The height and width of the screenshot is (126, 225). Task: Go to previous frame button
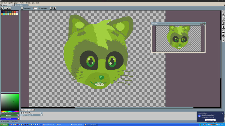click(x=25, y=110)
